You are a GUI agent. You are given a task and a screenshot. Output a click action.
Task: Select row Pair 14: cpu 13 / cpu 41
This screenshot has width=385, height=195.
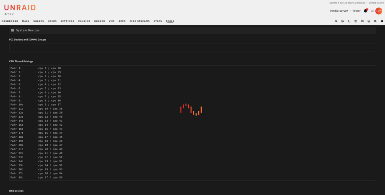point(36,121)
